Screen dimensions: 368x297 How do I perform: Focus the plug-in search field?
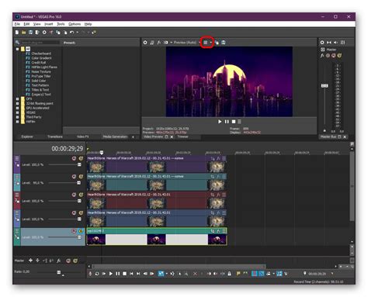pos(40,42)
